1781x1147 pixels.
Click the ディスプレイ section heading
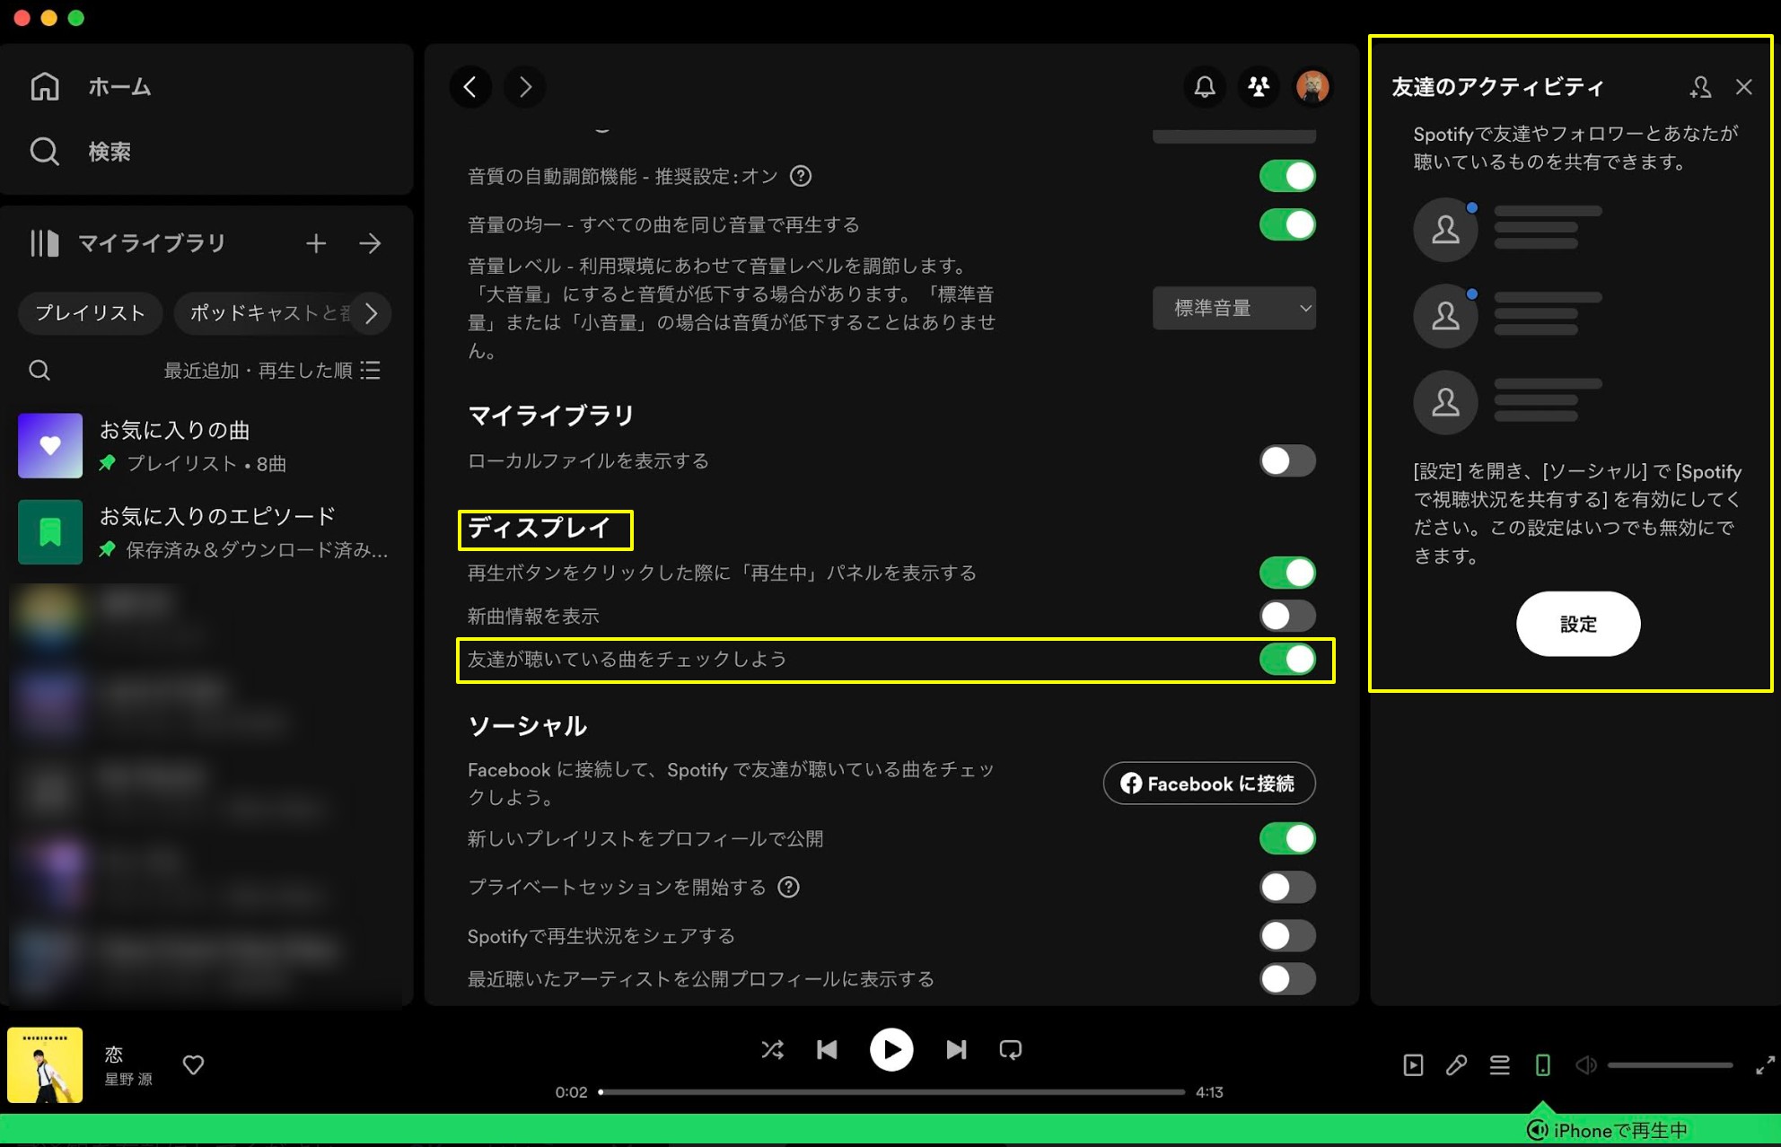pyautogui.click(x=540, y=528)
